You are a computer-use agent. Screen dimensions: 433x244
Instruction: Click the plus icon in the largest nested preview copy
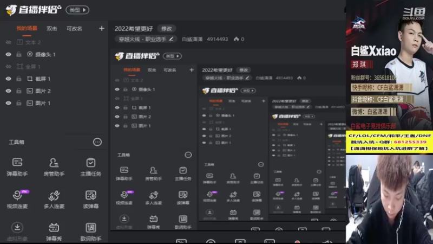point(192,70)
